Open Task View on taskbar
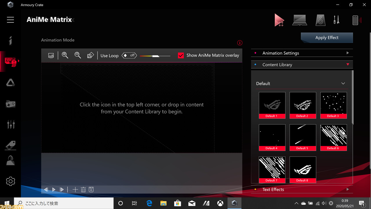This screenshot has width=371, height=209. click(x=134, y=203)
